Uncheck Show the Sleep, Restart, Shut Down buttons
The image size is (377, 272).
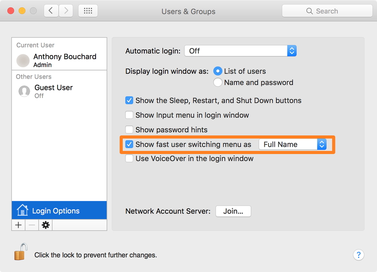pos(129,100)
